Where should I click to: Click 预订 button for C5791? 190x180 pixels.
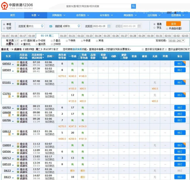(180, 95)
